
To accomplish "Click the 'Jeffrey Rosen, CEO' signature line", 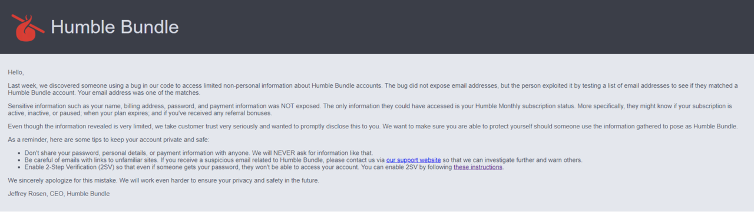I will [59, 193].
